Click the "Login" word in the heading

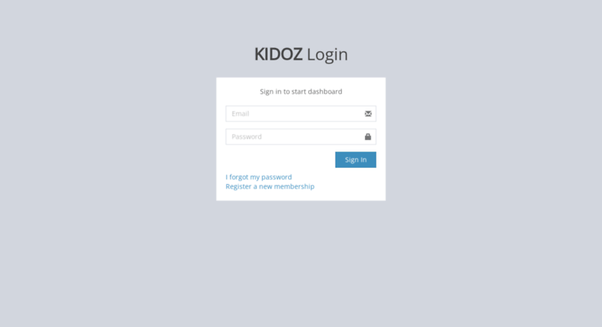tap(327, 55)
